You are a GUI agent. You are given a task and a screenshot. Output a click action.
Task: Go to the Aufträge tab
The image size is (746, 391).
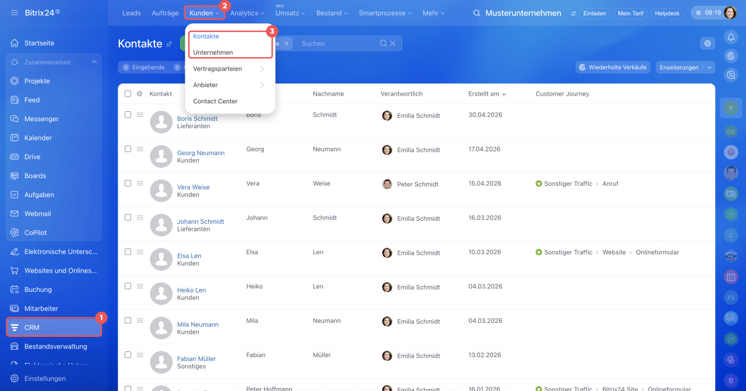click(x=165, y=13)
